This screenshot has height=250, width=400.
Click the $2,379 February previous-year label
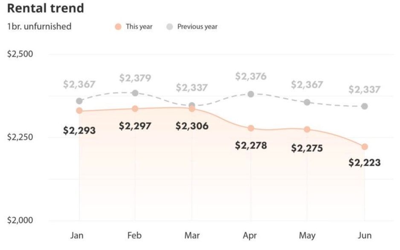click(x=135, y=78)
